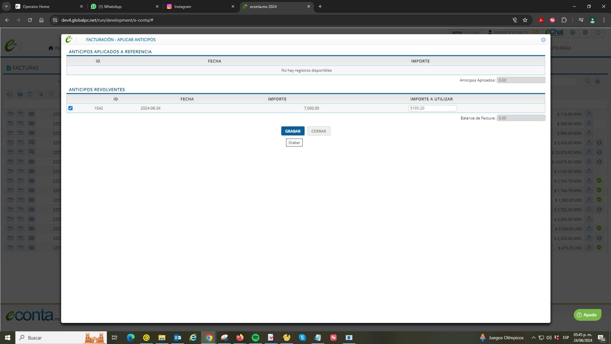Bookmark this page with the star icon
The height and width of the screenshot is (344, 611).
tap(525, 20)
